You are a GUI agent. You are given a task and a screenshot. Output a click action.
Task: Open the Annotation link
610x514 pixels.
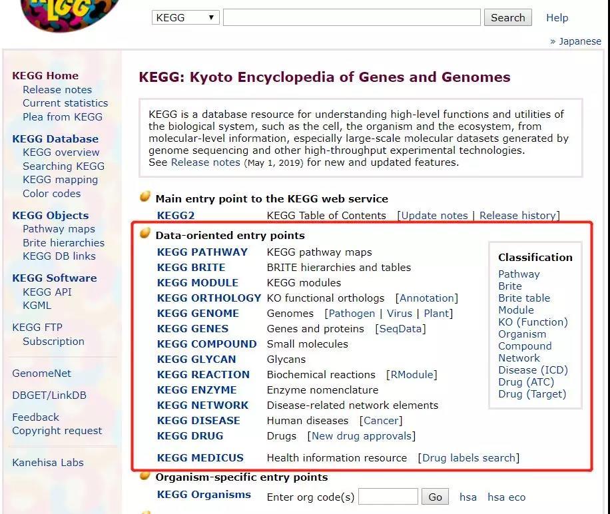pyautogui.click(x=427, y=298)
